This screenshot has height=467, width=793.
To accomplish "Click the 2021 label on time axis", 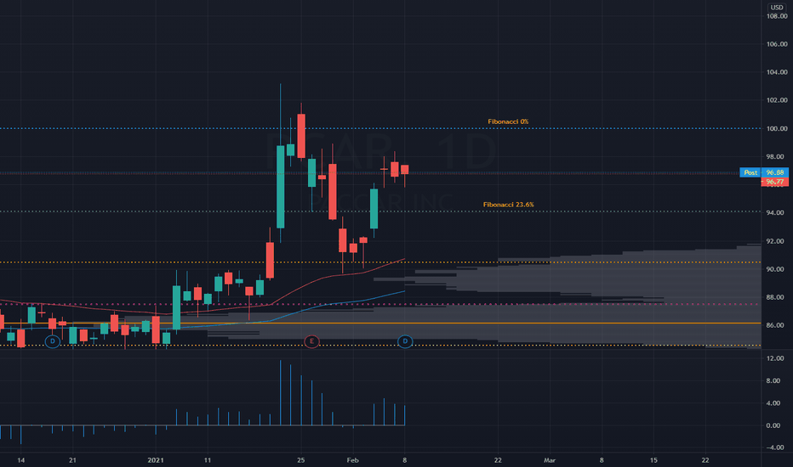I will point(155,460).
